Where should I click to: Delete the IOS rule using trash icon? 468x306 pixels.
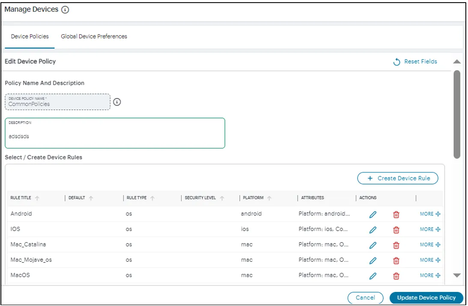pos(396,230)
